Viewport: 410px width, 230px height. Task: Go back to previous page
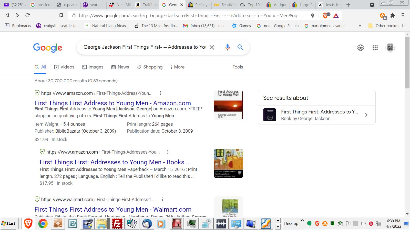pyautogui.click(x=7, y=15)
